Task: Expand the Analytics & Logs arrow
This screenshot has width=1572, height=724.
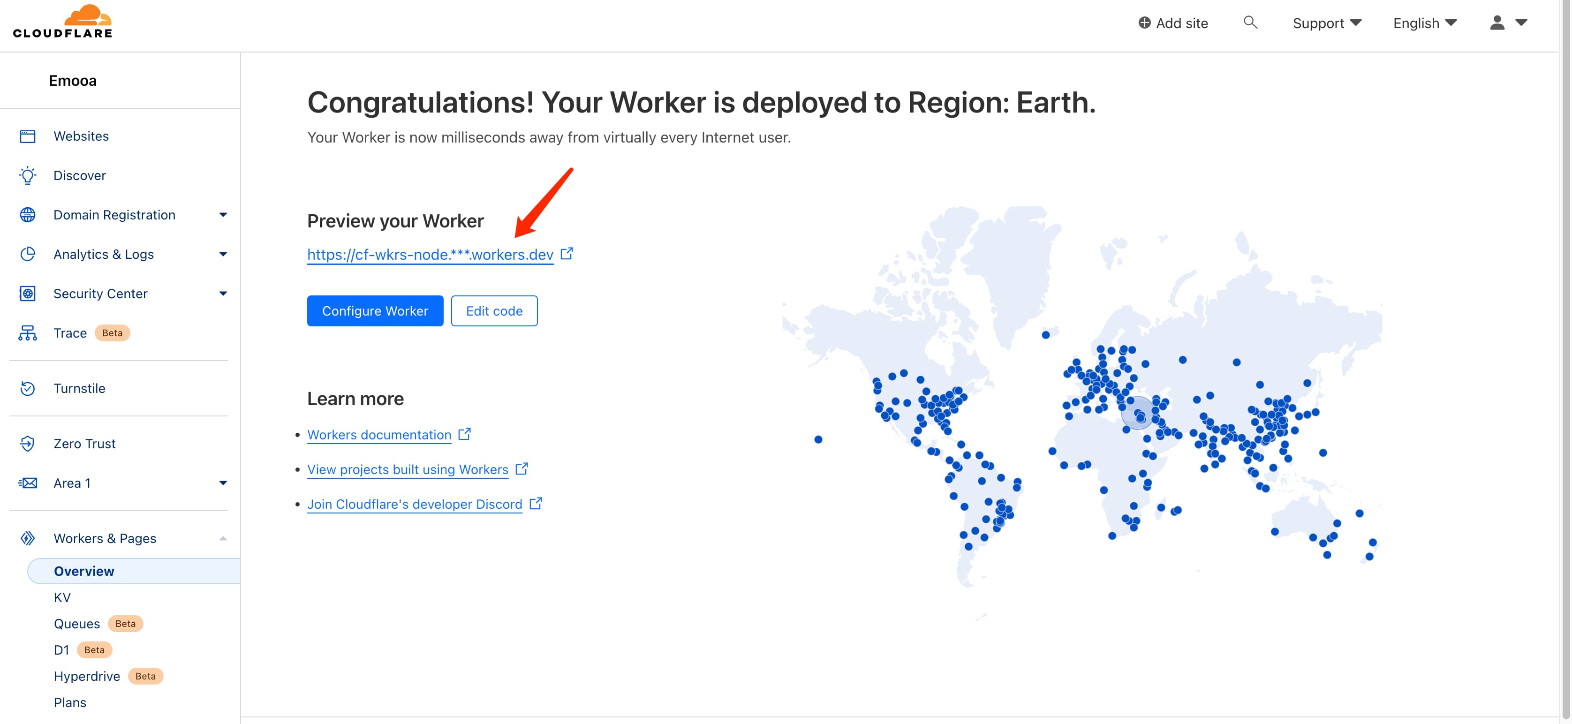Action: (x=223, y=254)
